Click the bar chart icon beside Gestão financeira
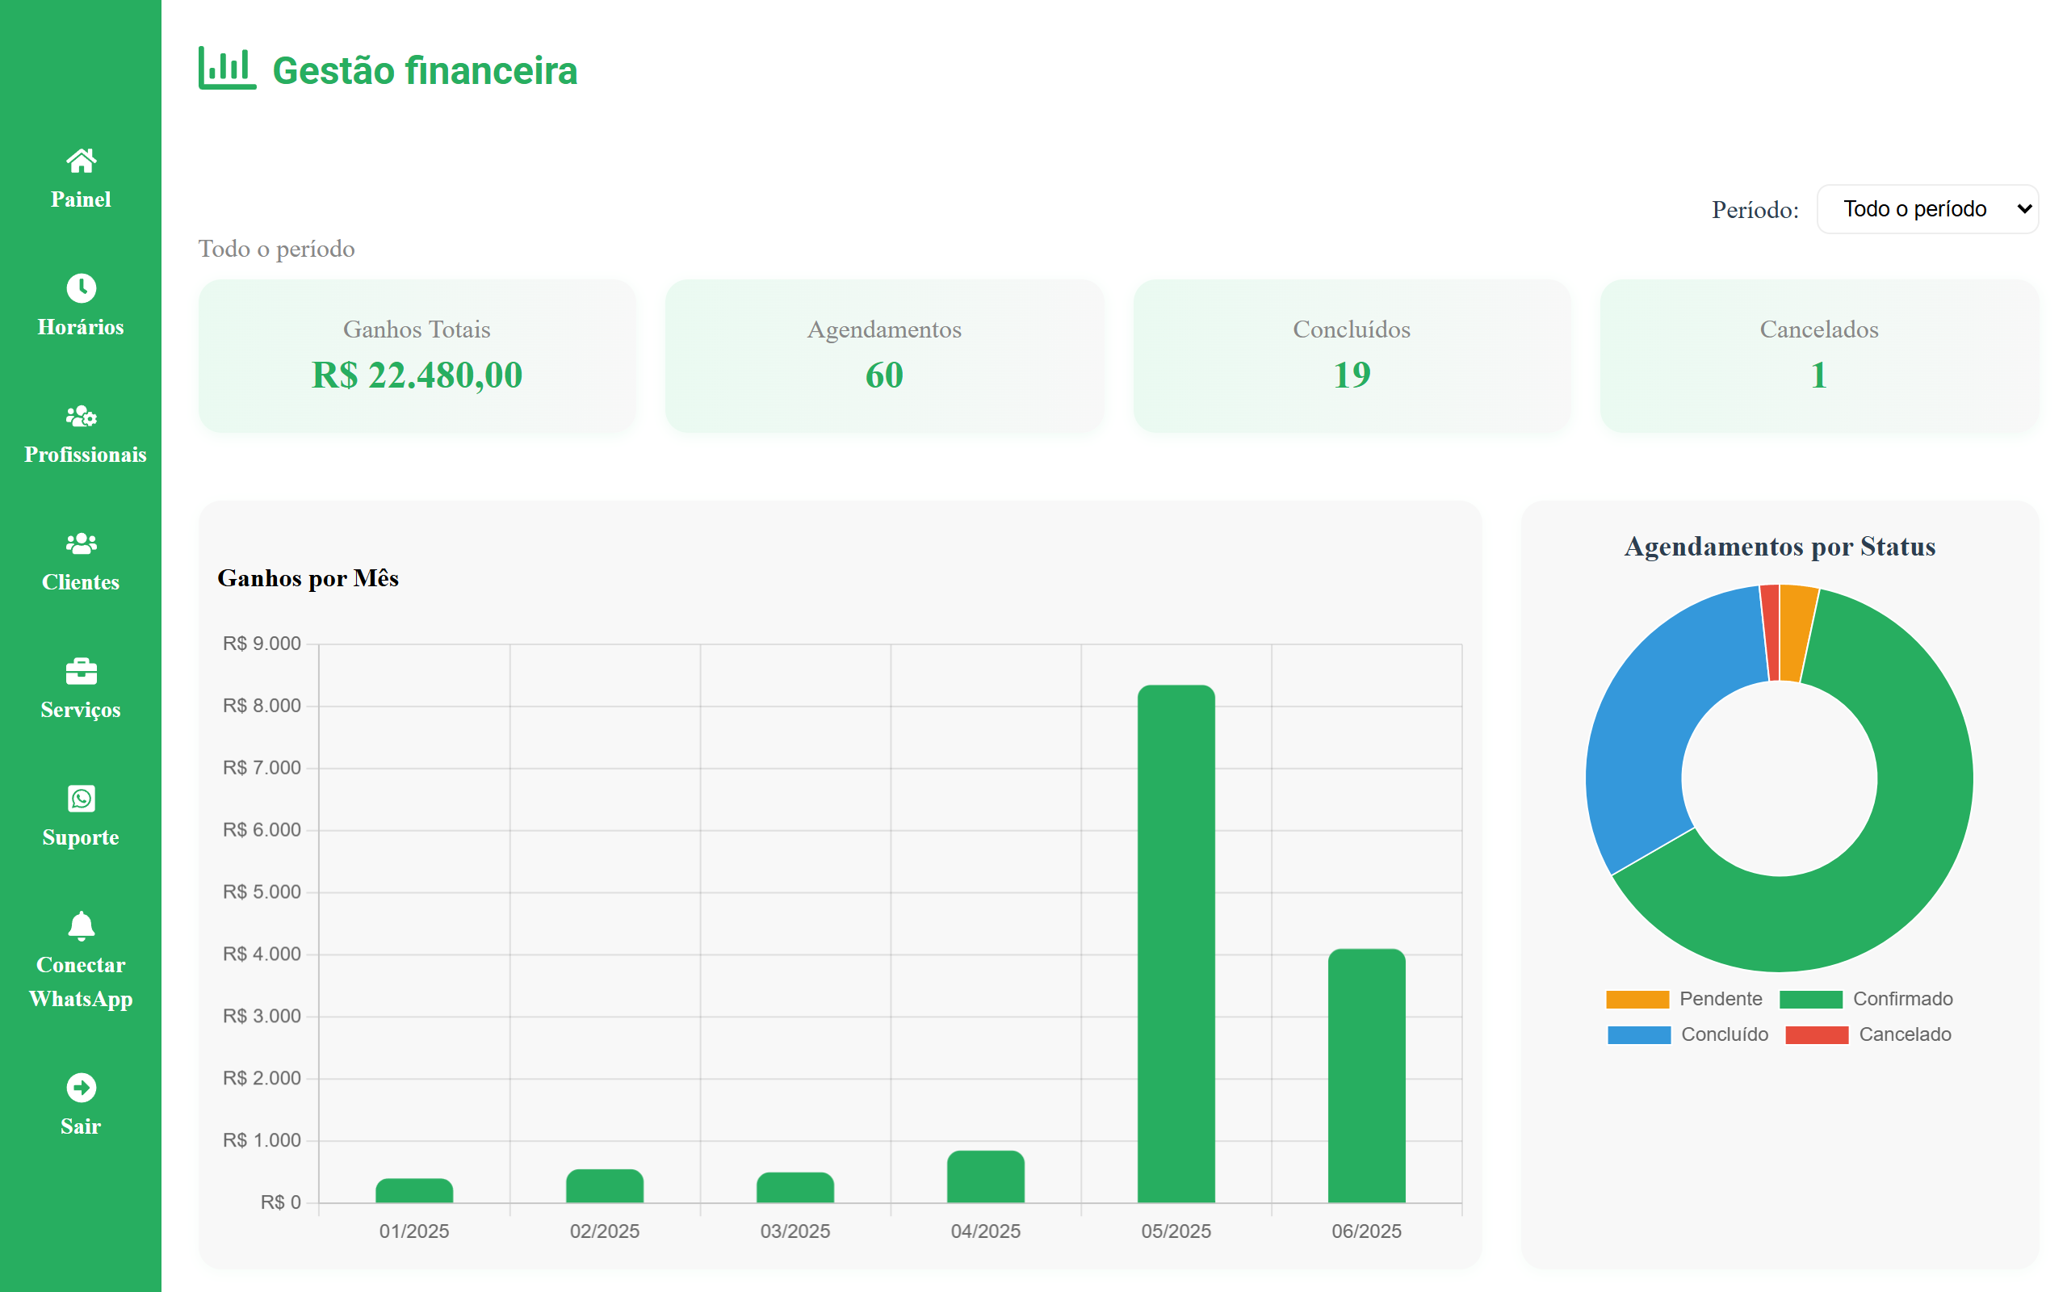This screenshot has width=2067, height=1292. pos(226,69)
